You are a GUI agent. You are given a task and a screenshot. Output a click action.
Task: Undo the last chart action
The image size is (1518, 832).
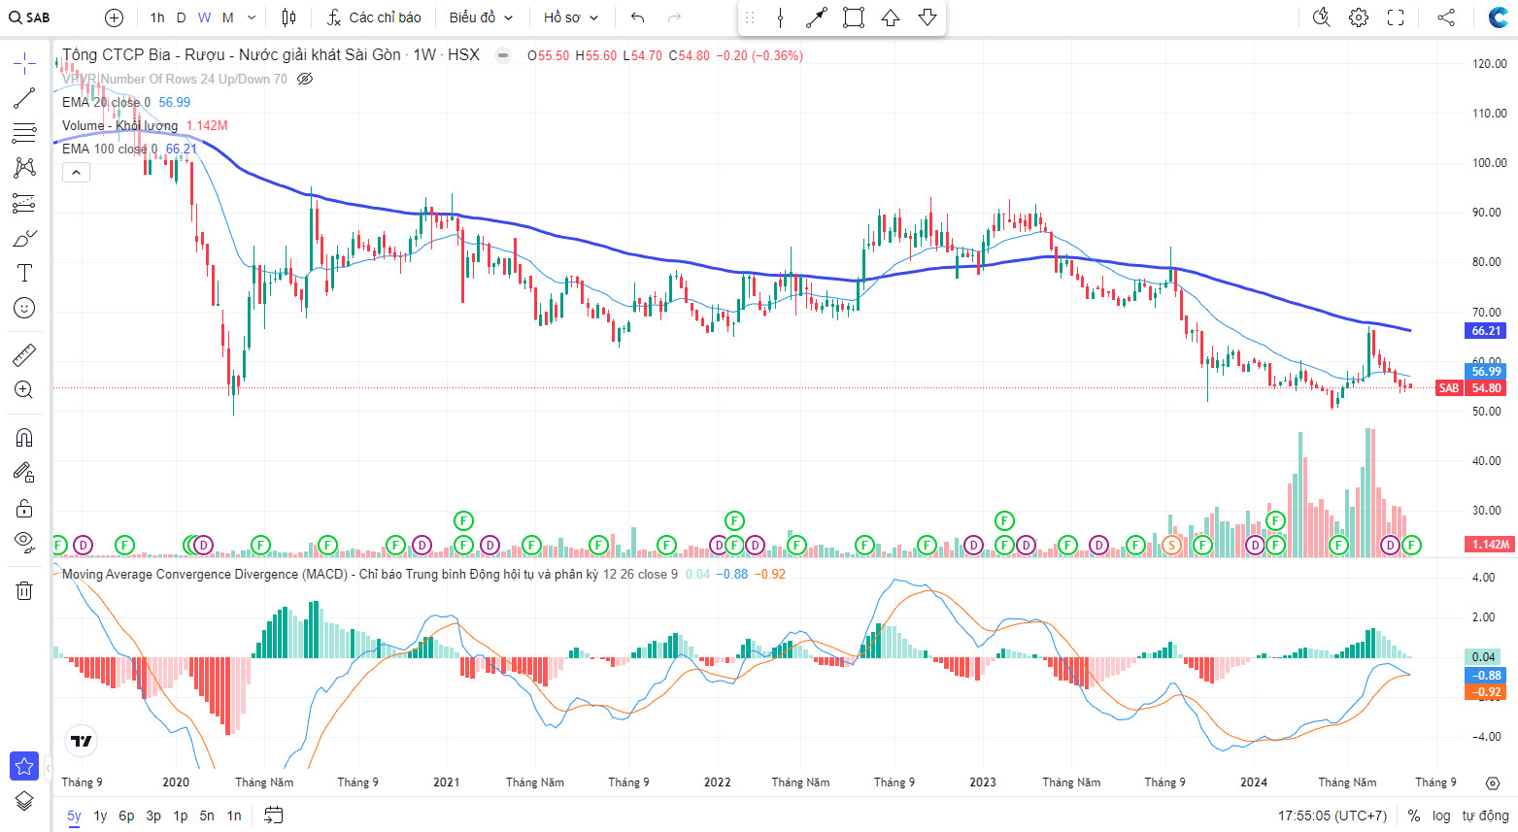coord(638,17)
